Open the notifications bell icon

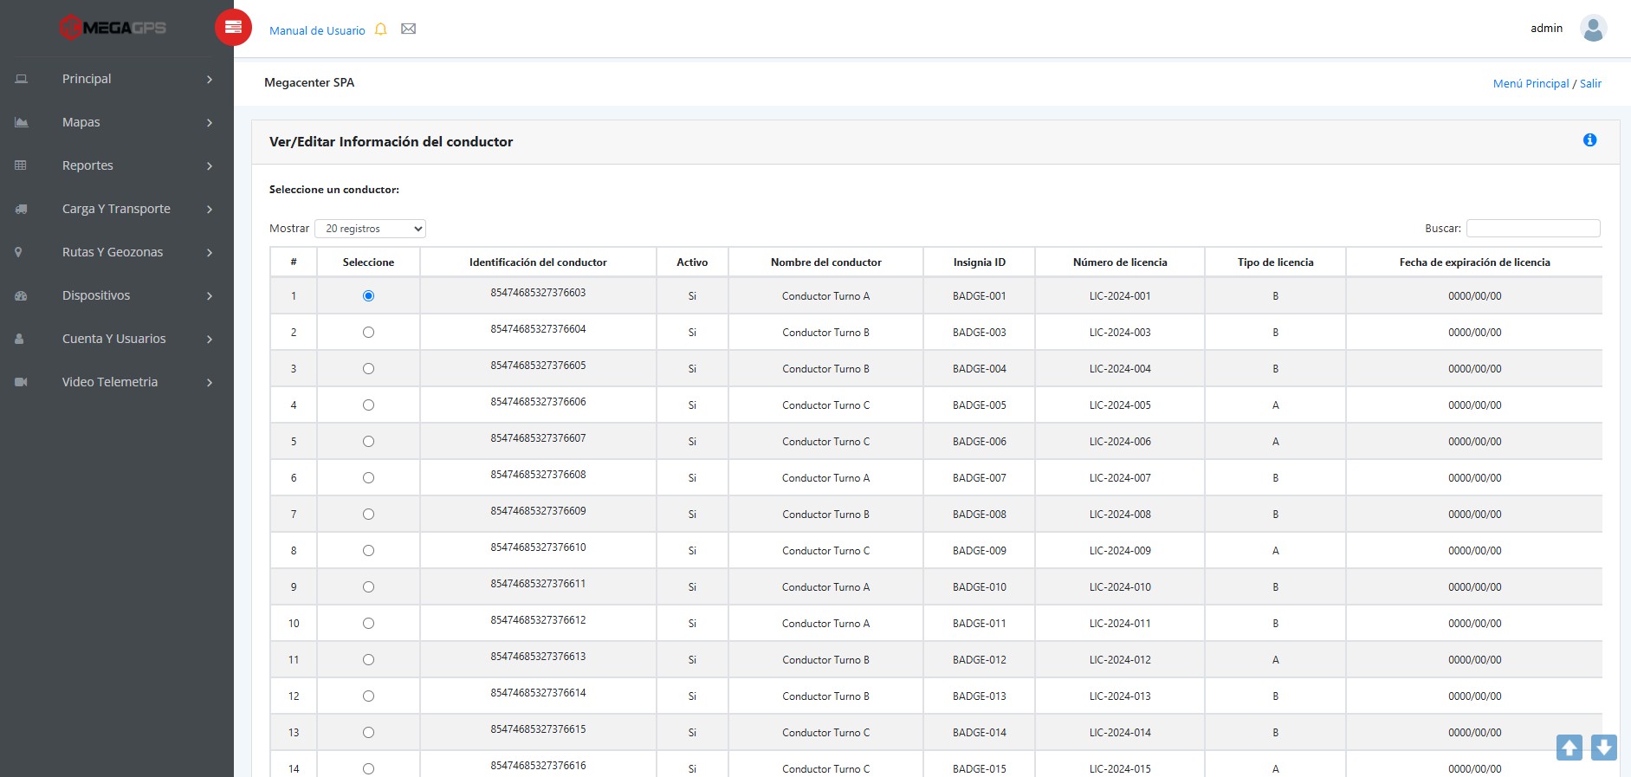tap(380, 29)
